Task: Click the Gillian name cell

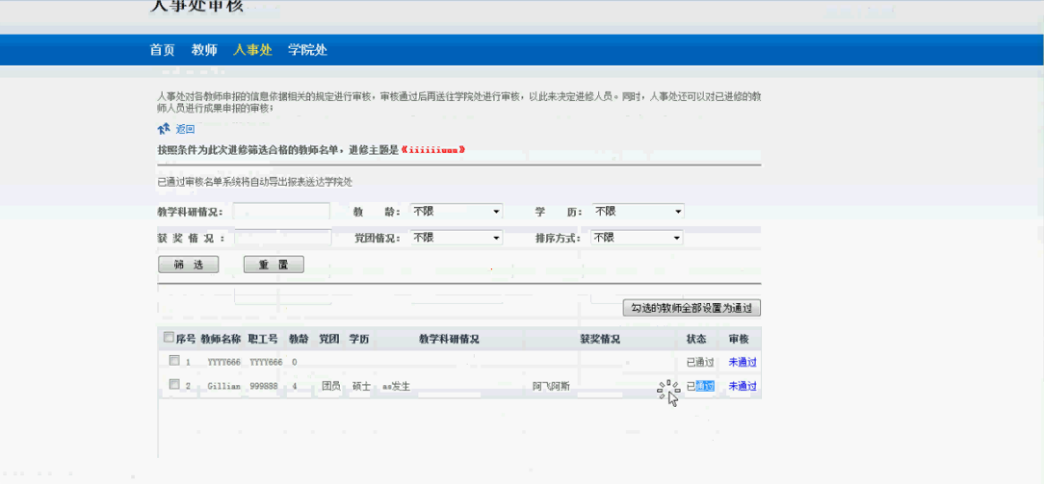Action: click(x=223, y=386)
